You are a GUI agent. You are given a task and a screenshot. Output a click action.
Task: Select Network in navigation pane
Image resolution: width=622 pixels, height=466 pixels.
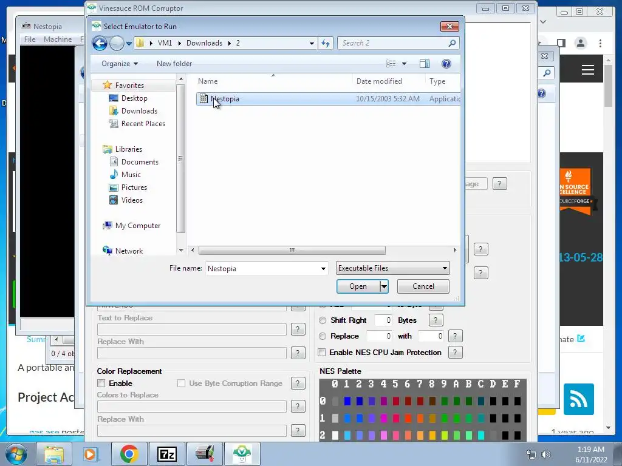129,251
